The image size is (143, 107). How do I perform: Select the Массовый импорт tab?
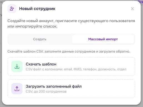(103, 39)
